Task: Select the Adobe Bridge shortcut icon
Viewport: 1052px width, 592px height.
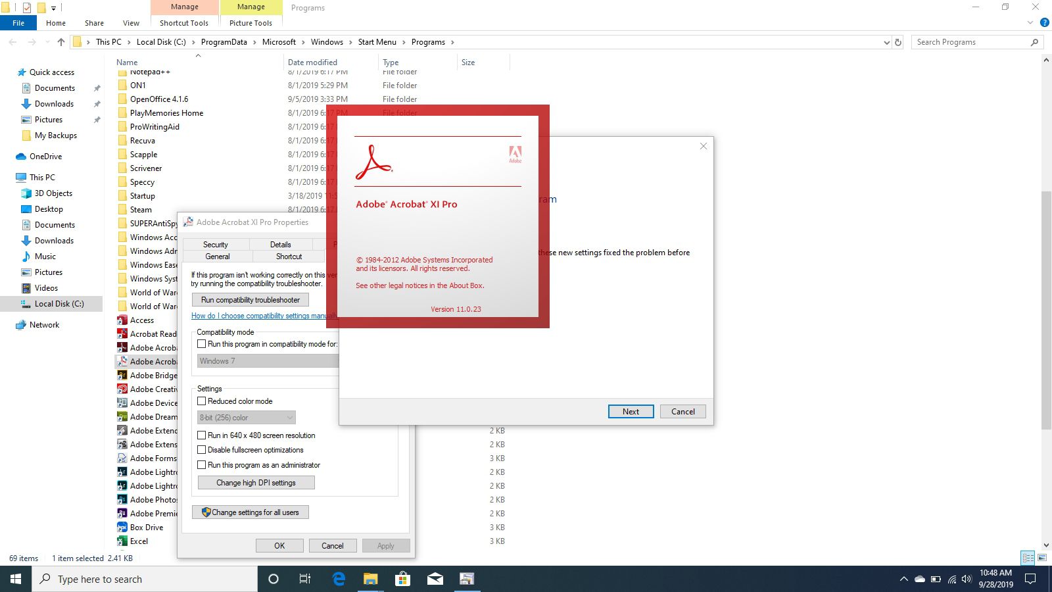Action: pyautogui.click(x=122, y=376)
